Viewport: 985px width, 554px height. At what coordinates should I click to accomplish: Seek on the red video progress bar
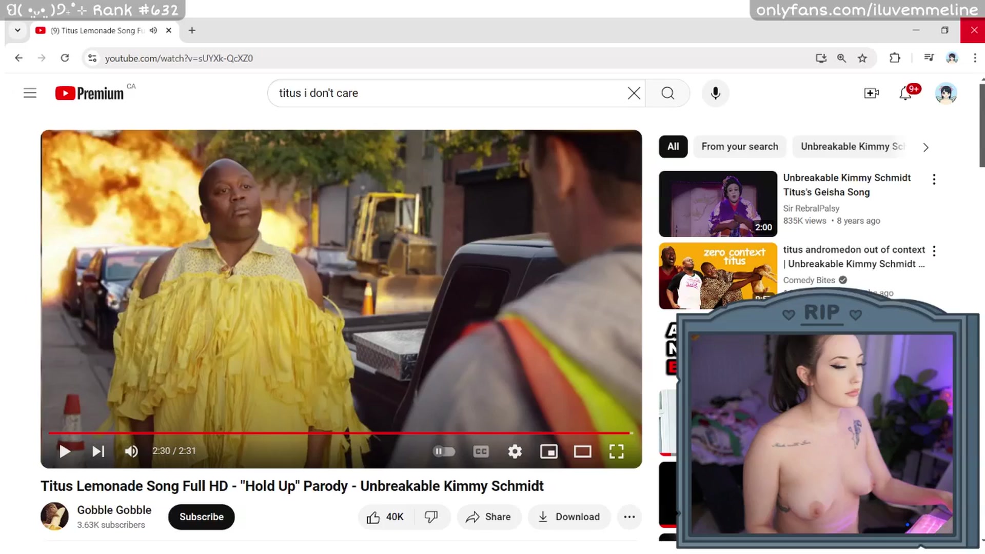(341, 433)
